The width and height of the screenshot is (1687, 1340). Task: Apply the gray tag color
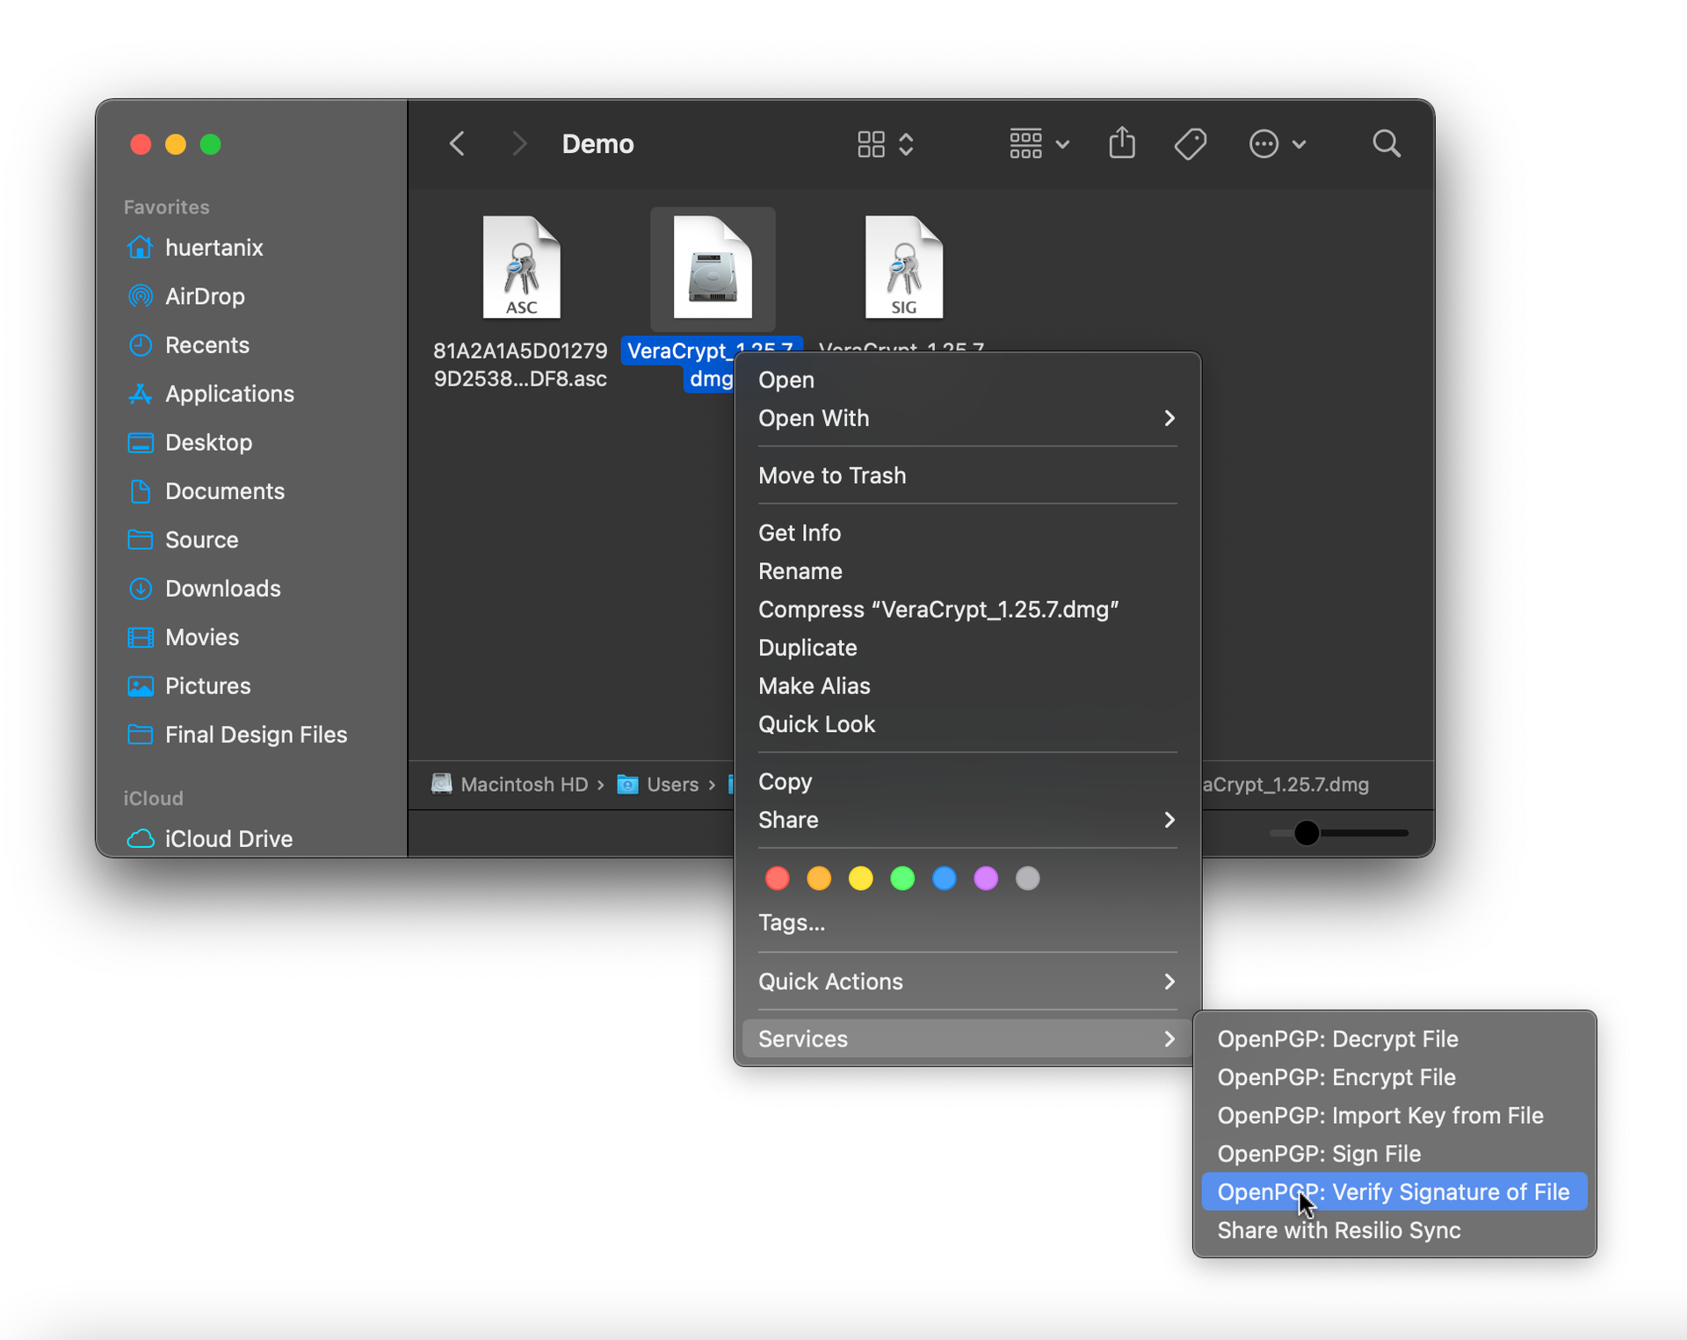(1027, 878)
